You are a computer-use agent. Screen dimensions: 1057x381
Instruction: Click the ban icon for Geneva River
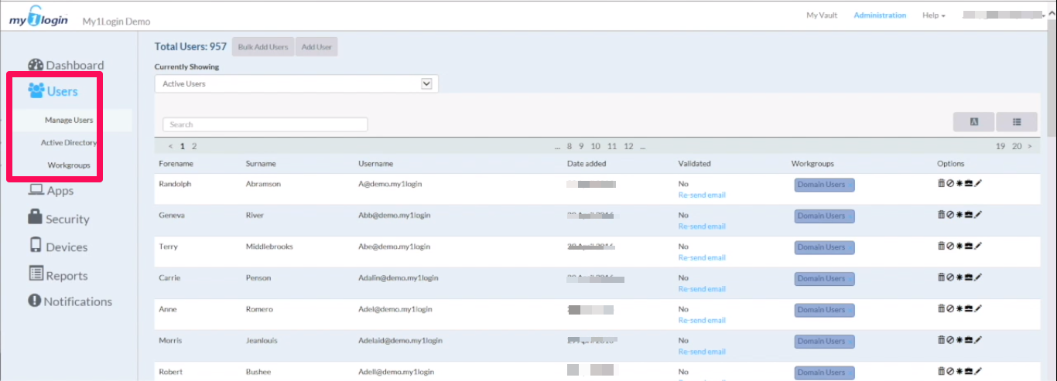pos(950,215)
